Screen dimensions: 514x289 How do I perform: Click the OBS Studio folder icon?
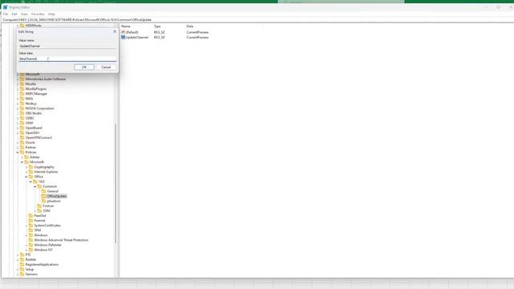[22, 113]
